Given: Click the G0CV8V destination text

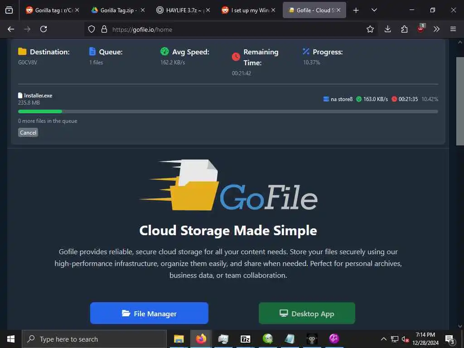Looking at the screenshot, I should click(x=28, y=63).
